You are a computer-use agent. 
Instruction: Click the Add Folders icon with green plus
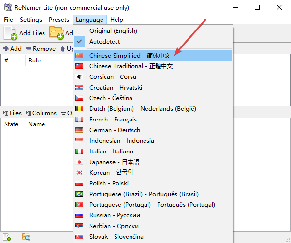click(x=57, y=33)
